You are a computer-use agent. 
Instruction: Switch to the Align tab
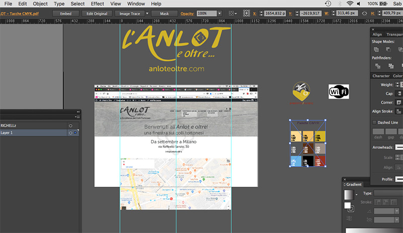click(377, 34)
